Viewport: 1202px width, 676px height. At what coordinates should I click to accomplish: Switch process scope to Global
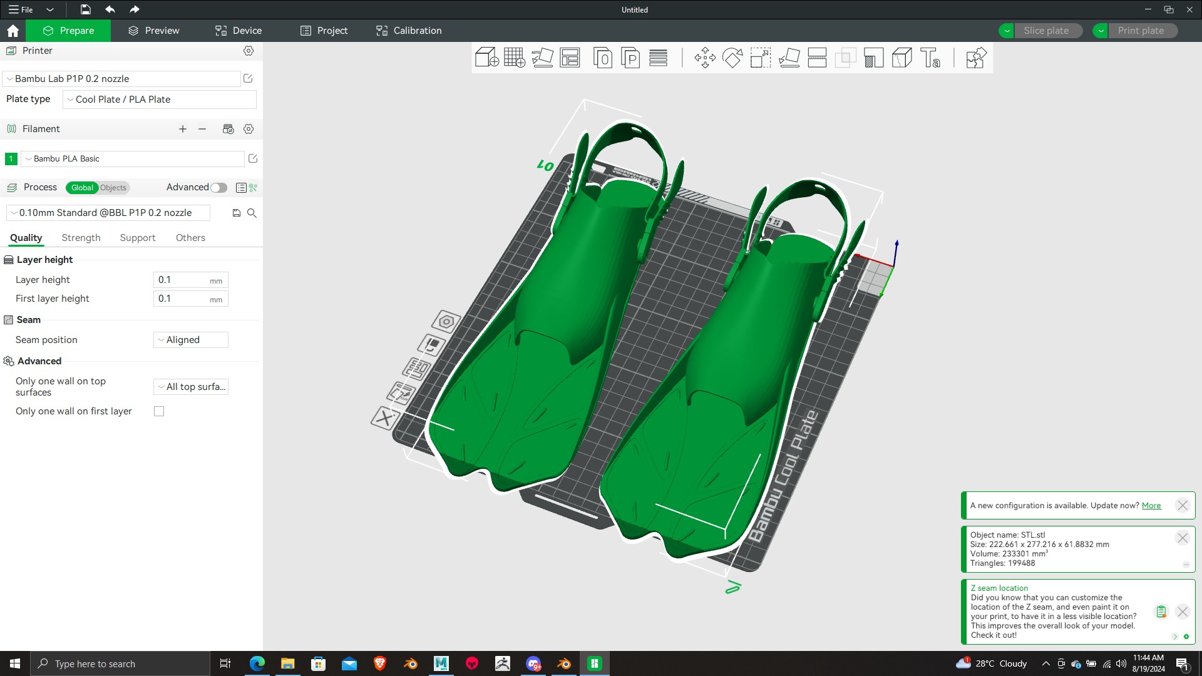(x=82, y=187)
